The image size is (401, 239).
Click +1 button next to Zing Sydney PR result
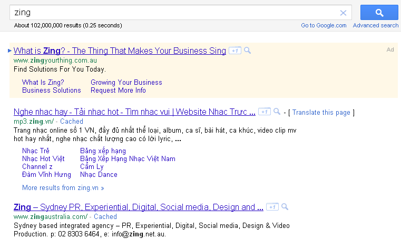272,207
